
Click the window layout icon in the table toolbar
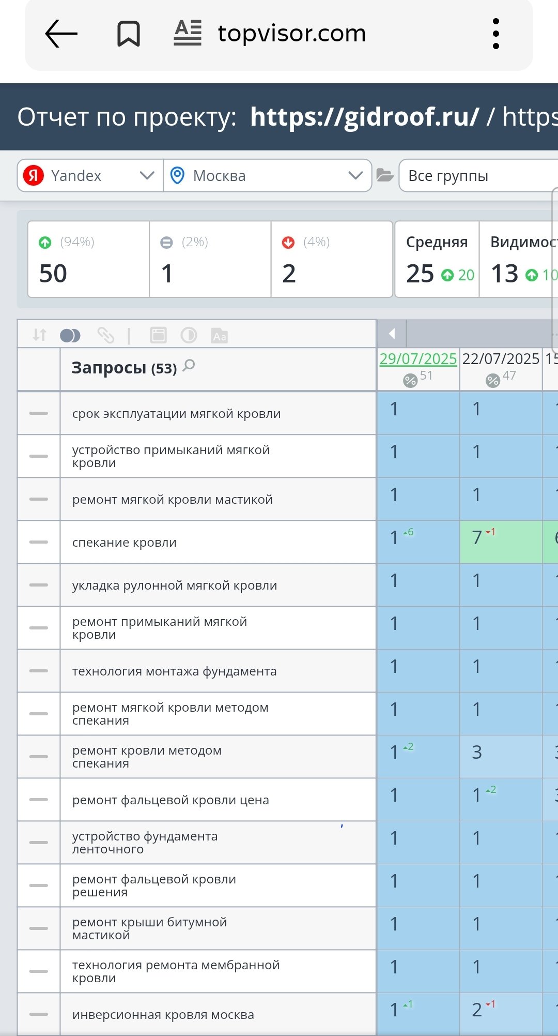pyautogui.click(x=158, y=335)
